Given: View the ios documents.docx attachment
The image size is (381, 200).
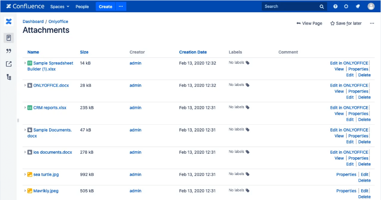Looking at the screenshot, I should pyautogui.click(x=339, y=158).
